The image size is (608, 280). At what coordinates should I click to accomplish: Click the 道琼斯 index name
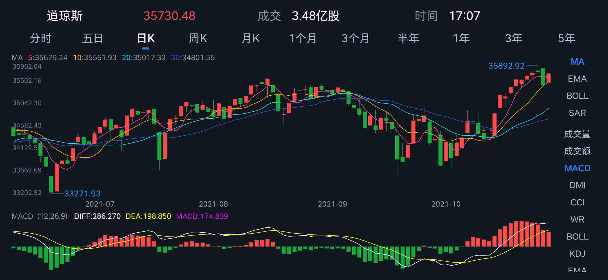(x=65, y=16)
